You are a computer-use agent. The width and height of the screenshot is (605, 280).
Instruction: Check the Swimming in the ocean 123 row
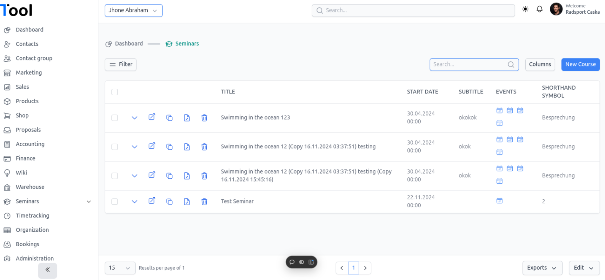115,118
